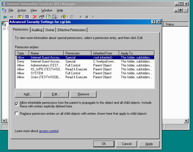Click the green Refresh toolbar icon
193x152 pixels.
(48, 17)
